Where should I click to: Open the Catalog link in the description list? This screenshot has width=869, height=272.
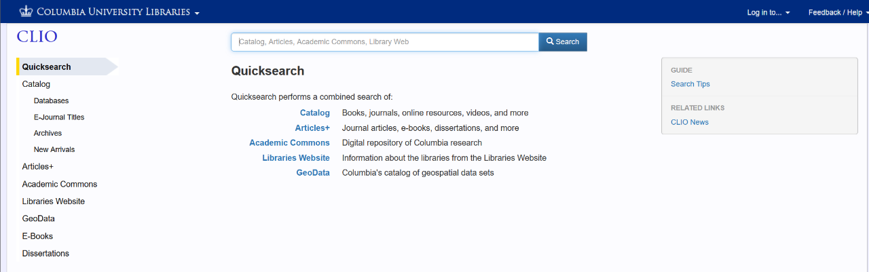(315, 113)
